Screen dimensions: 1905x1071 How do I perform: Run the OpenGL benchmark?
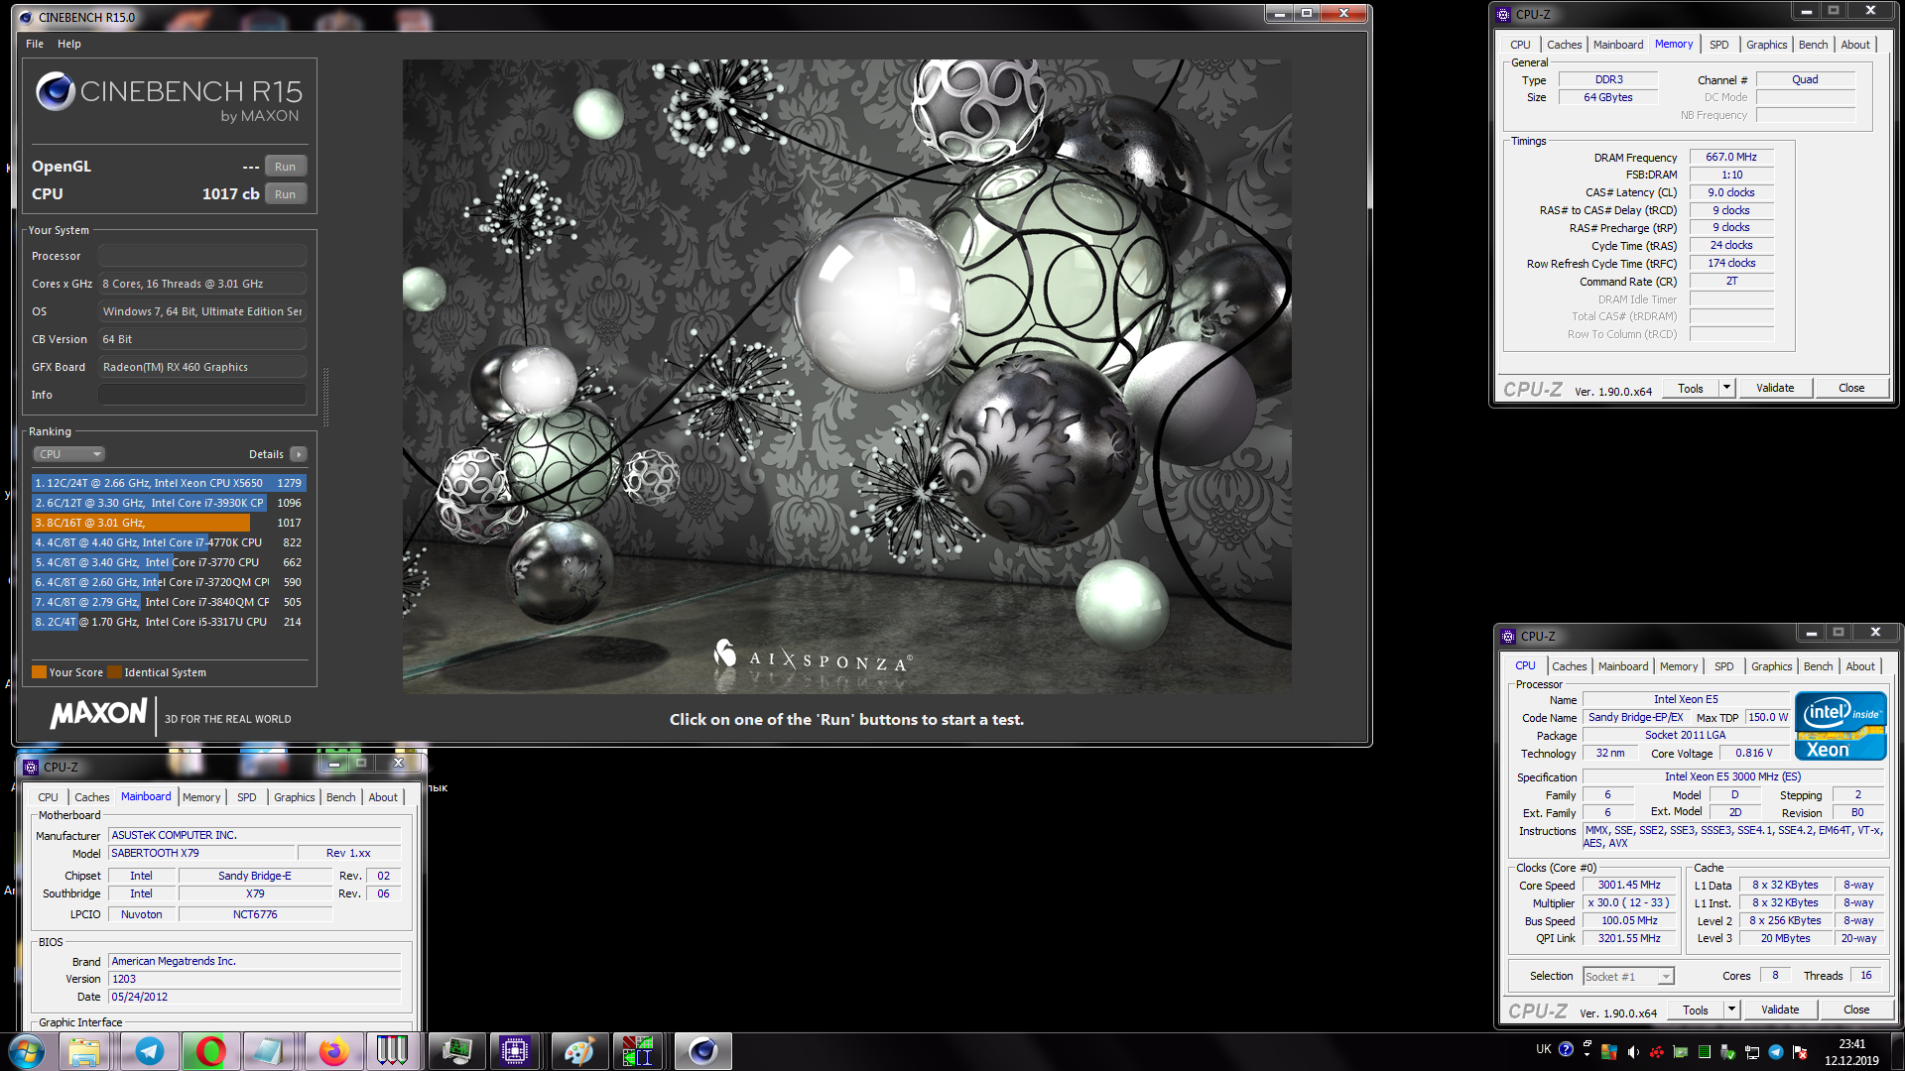286,167
